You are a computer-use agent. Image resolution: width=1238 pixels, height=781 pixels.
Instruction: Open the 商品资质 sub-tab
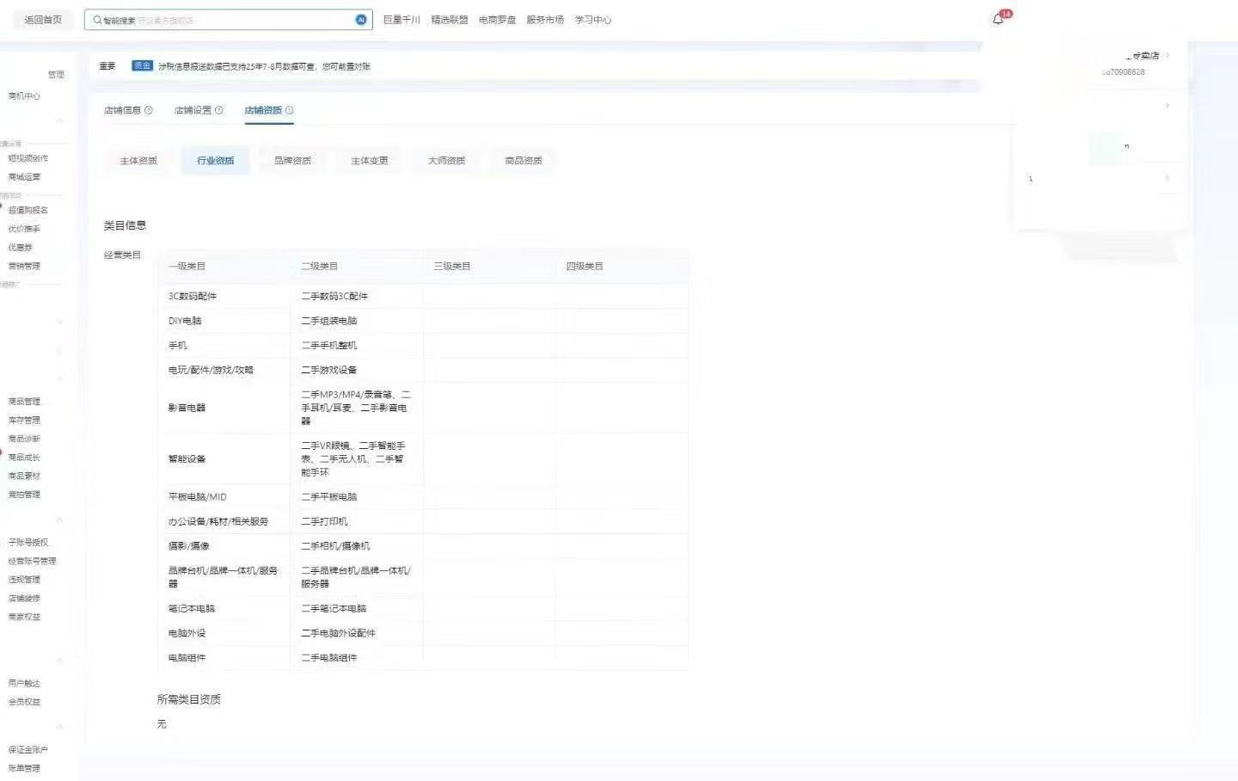tap(524, 161)
